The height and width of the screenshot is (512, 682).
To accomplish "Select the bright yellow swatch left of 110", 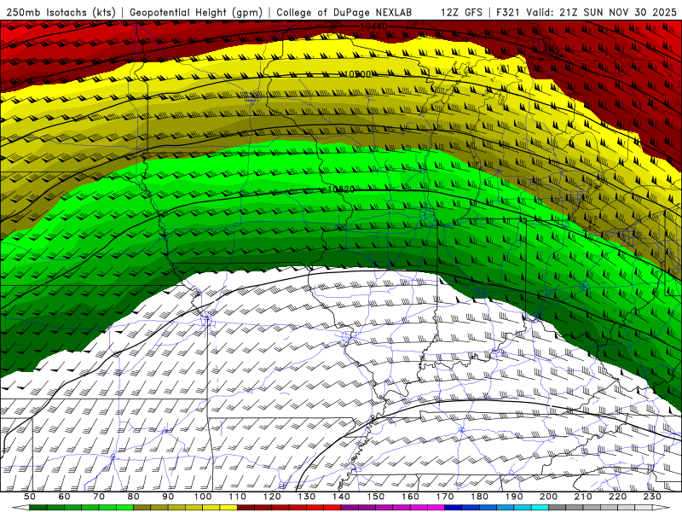I will (228, 508).
